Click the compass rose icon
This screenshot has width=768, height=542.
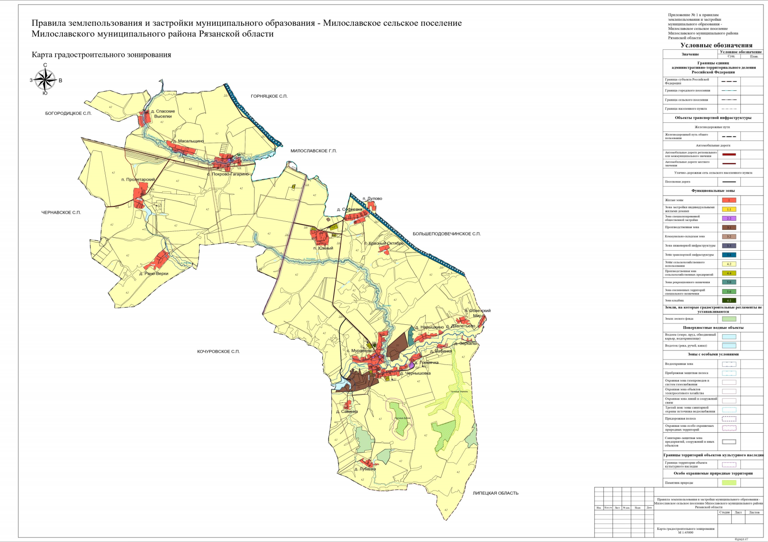[45, 80]
